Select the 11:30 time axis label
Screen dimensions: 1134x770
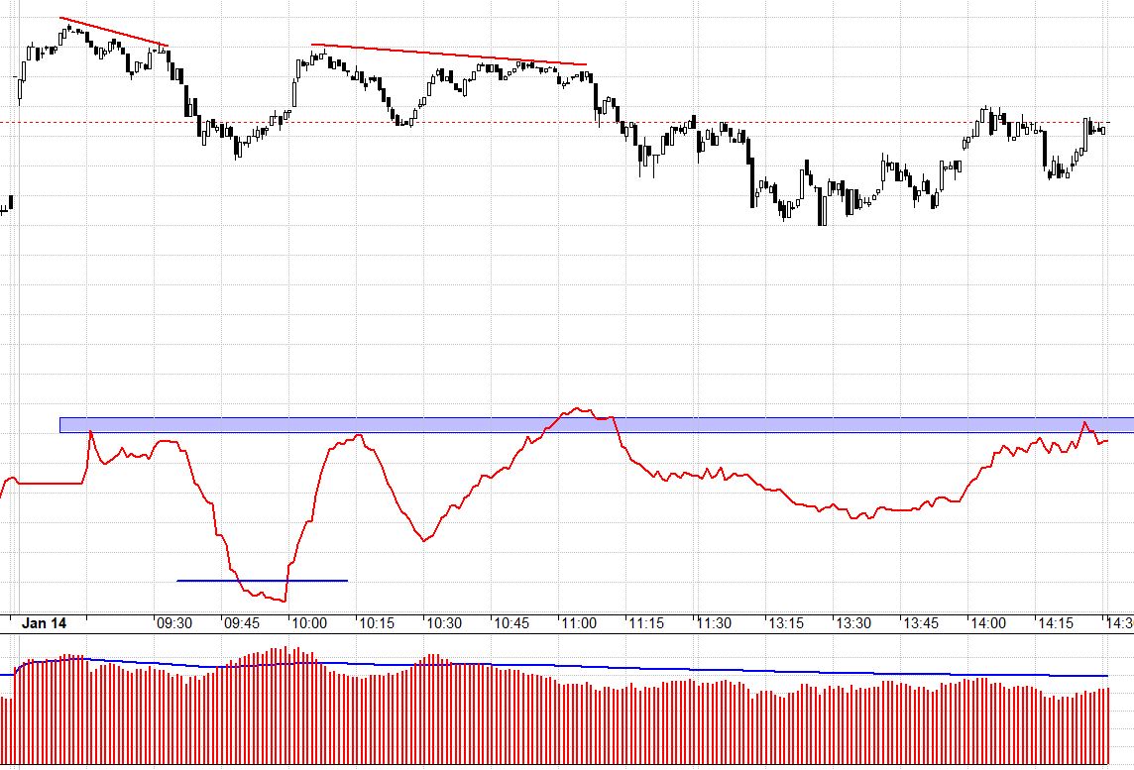point(714,623)
